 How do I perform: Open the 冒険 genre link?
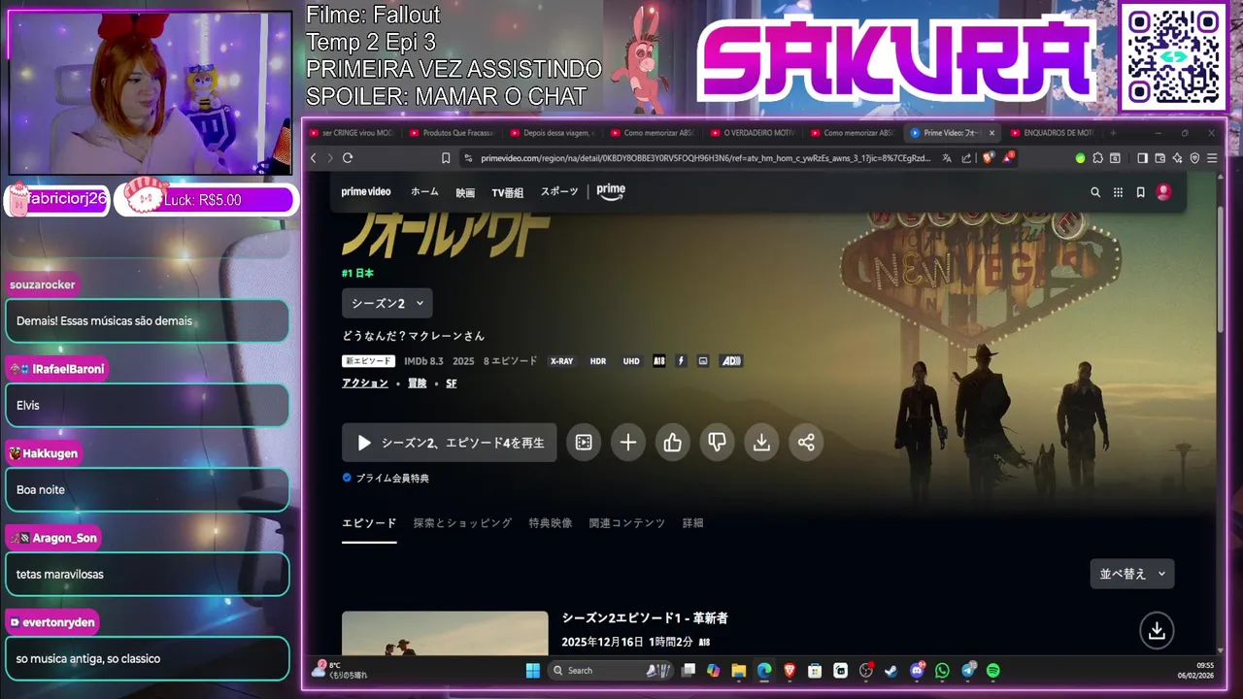point(417,383)
